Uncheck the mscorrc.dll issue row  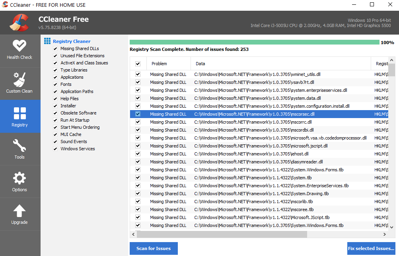138,122
